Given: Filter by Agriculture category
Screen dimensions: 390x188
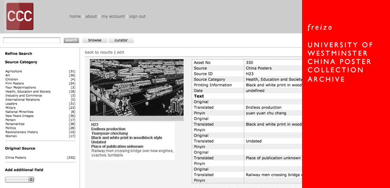Looking at the screenshot, I should click(14, 71).
